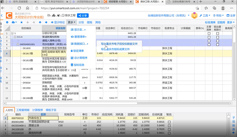The height and width of the screenshot is (137, 237).
Task: Toggle 主要清单 checkbox in row 3
Action: [x=209, y=41]
